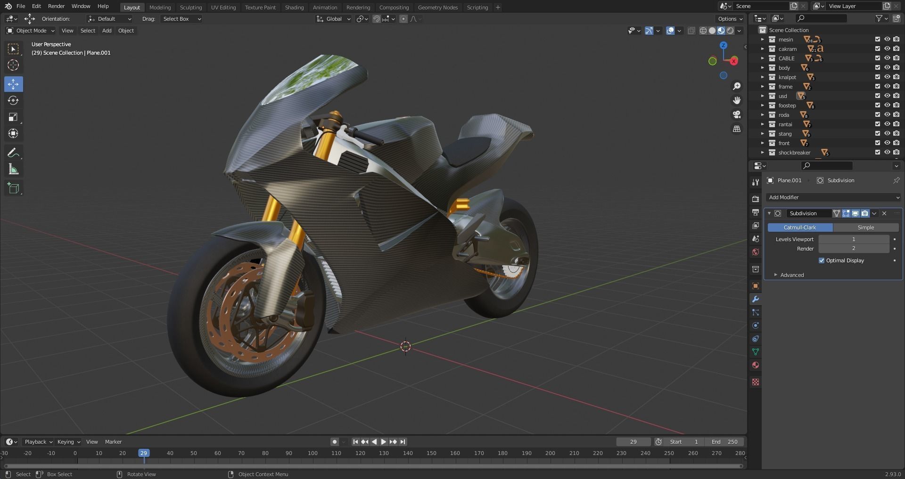Open the Playback popover

tap(38, 442)
